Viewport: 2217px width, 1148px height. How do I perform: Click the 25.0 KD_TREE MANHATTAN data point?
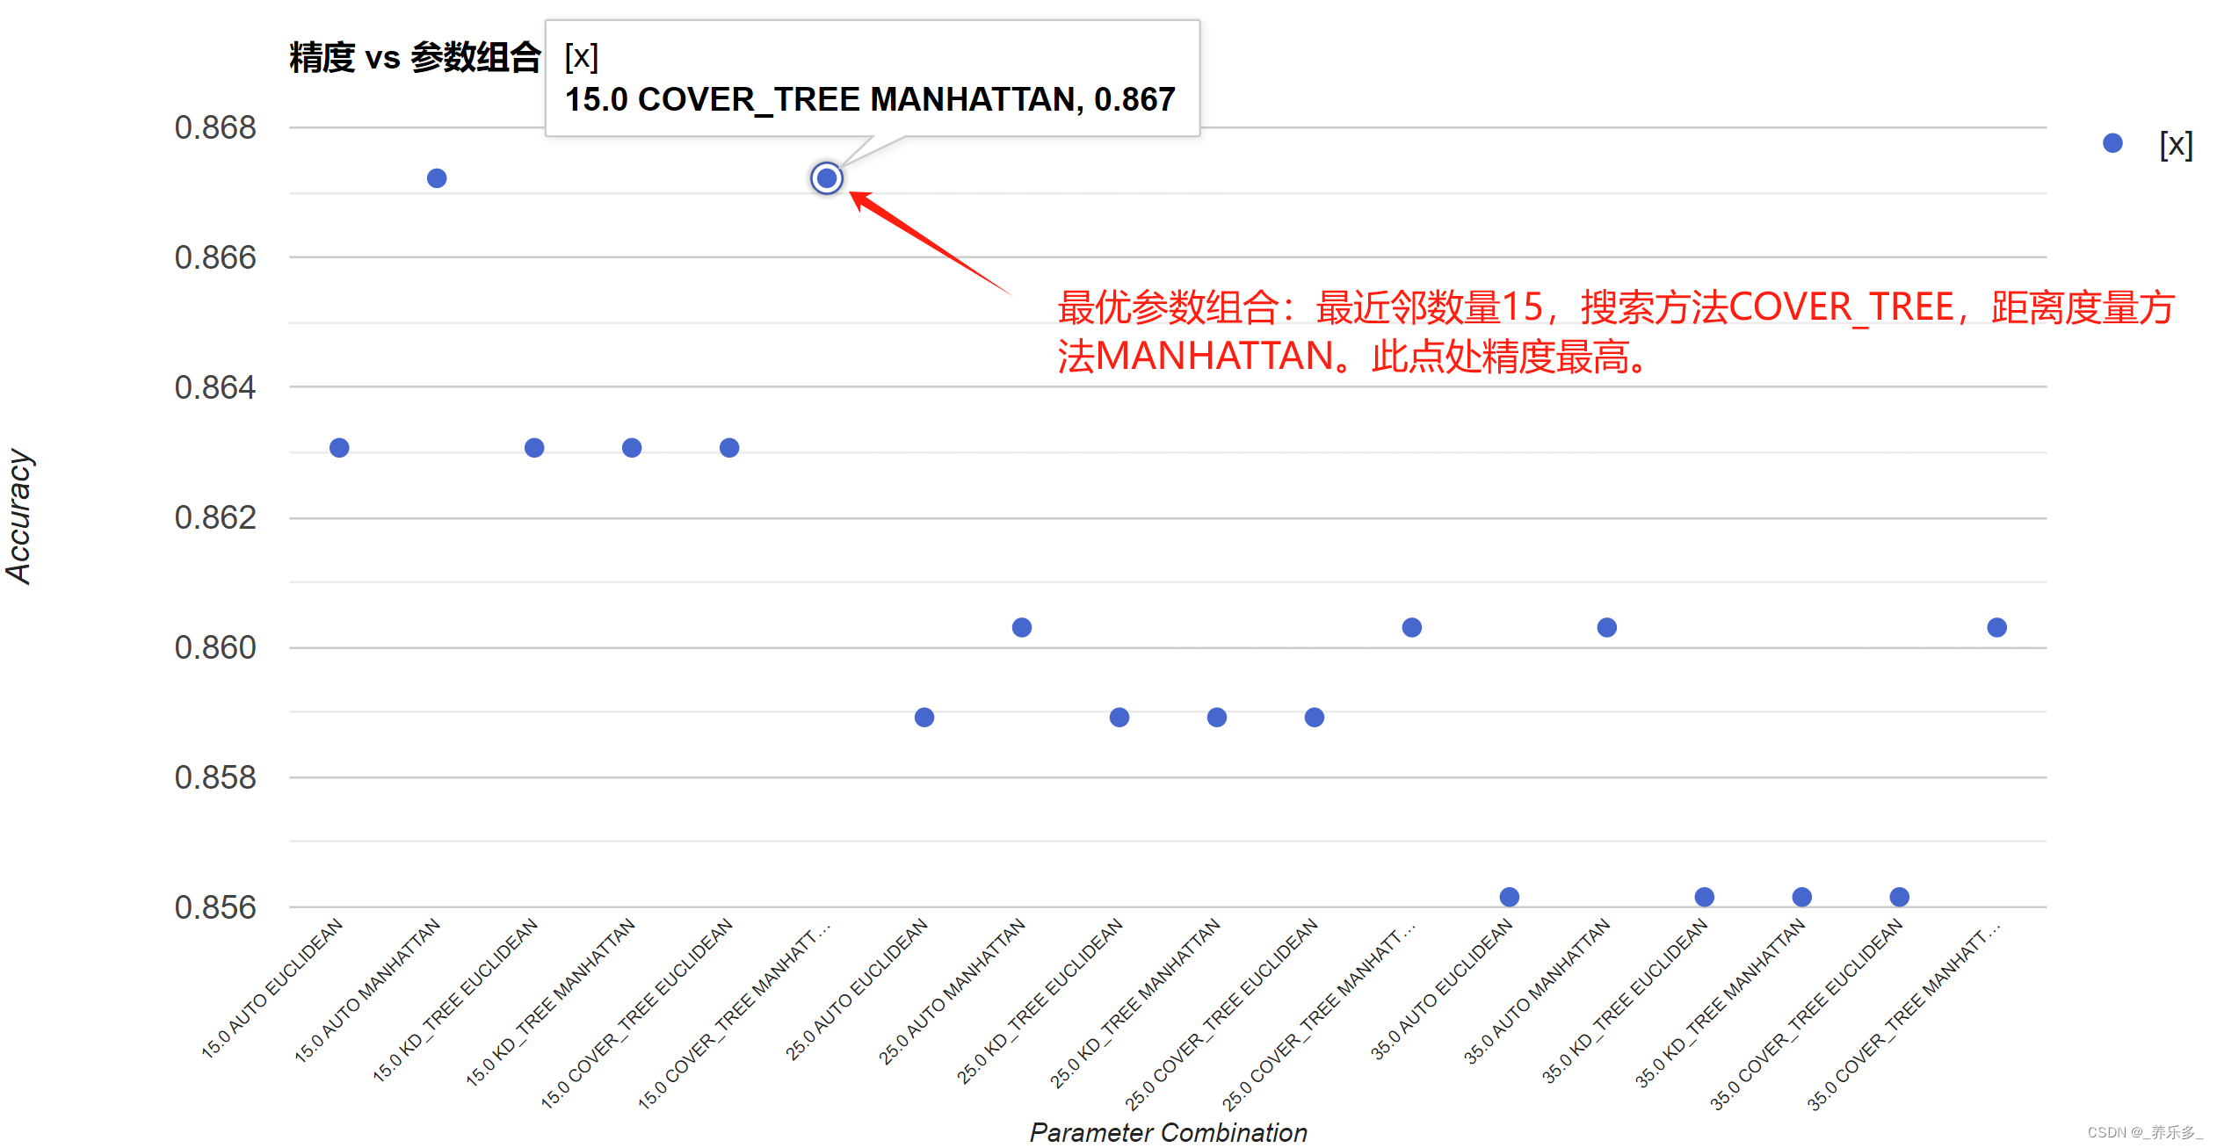point(1217,718)
